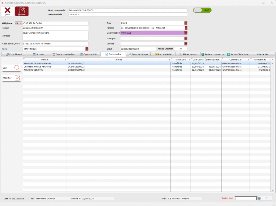Image resolution: width=276 pixels, height=206 pixels.
Task: Click the Voir magnifying glass button
Action: click(12, 68)
